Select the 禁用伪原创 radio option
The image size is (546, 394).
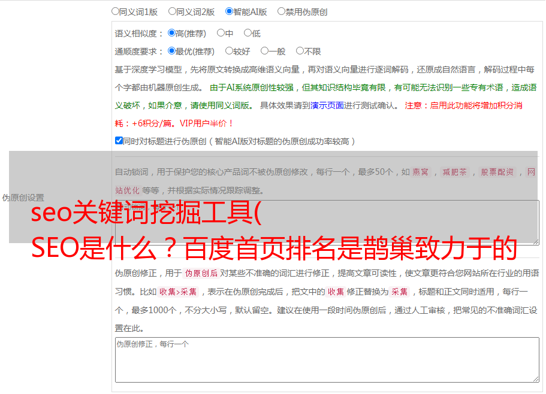pos(281,11)
